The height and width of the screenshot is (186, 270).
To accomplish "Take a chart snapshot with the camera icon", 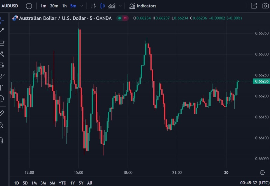I will [x=265, y=6].
